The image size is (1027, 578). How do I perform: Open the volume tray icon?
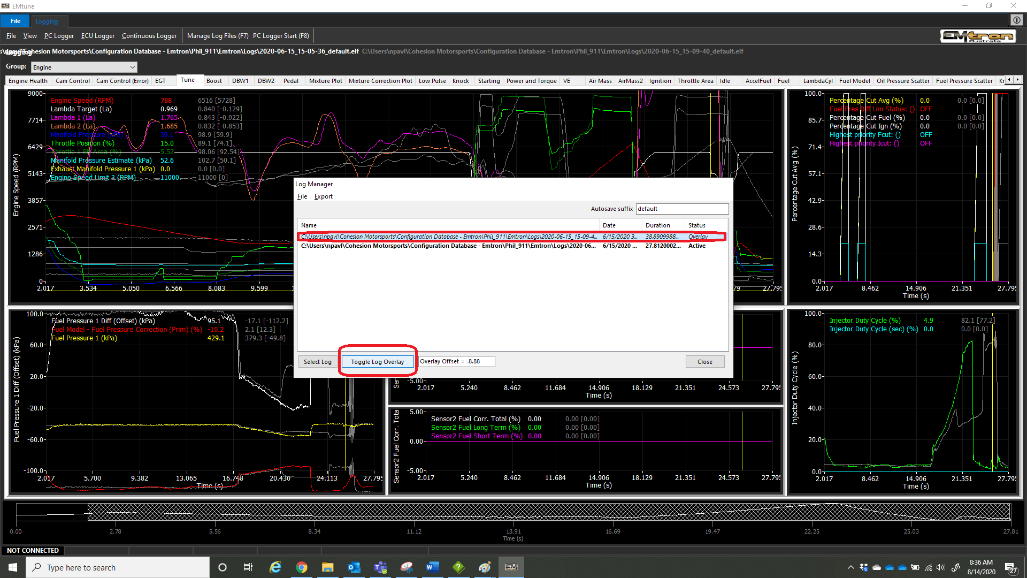[x=940, y=567]
